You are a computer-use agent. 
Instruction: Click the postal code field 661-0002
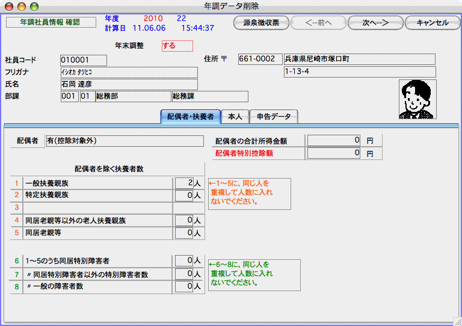[259, 59]
